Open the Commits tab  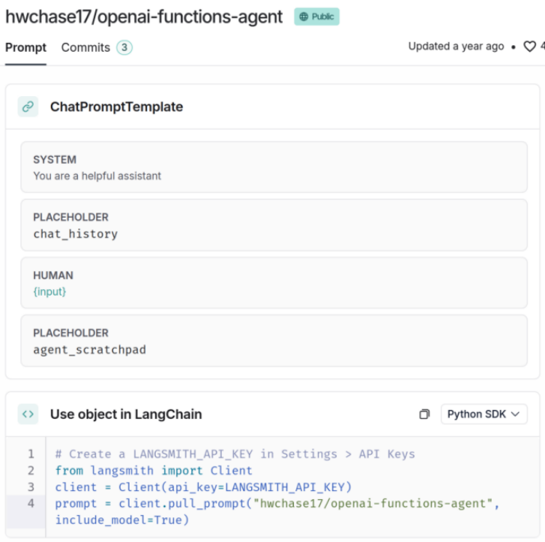click(86, 47)
